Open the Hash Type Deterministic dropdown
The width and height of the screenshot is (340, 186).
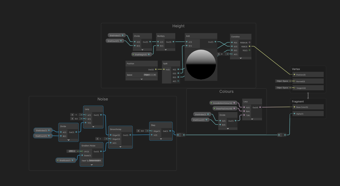coord(95,160)
